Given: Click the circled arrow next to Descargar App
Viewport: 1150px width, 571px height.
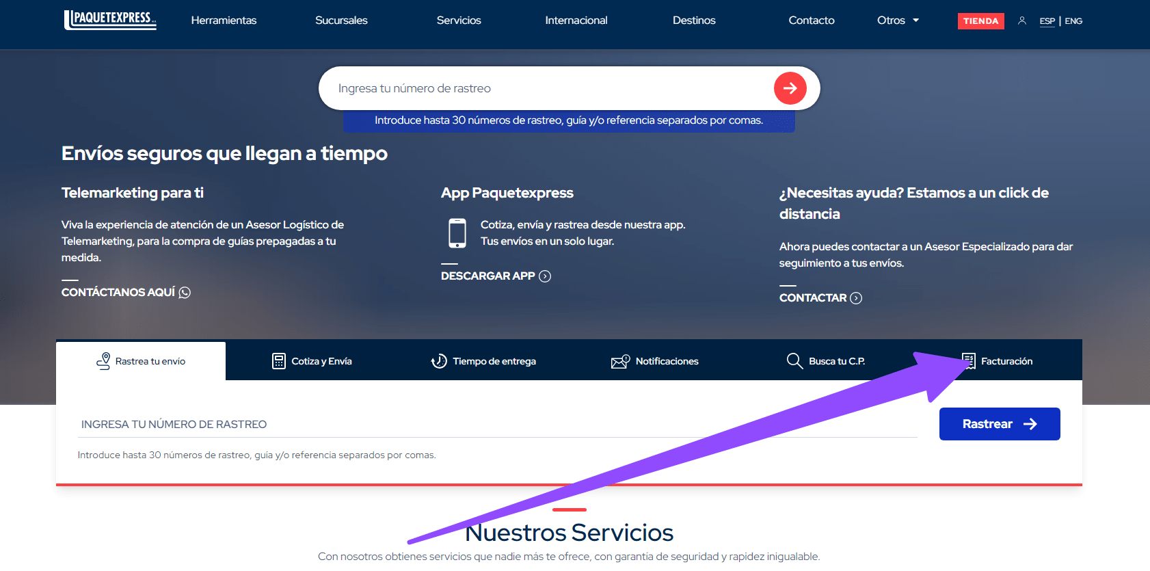Looking at the screenshot, I should click(545, 276).
